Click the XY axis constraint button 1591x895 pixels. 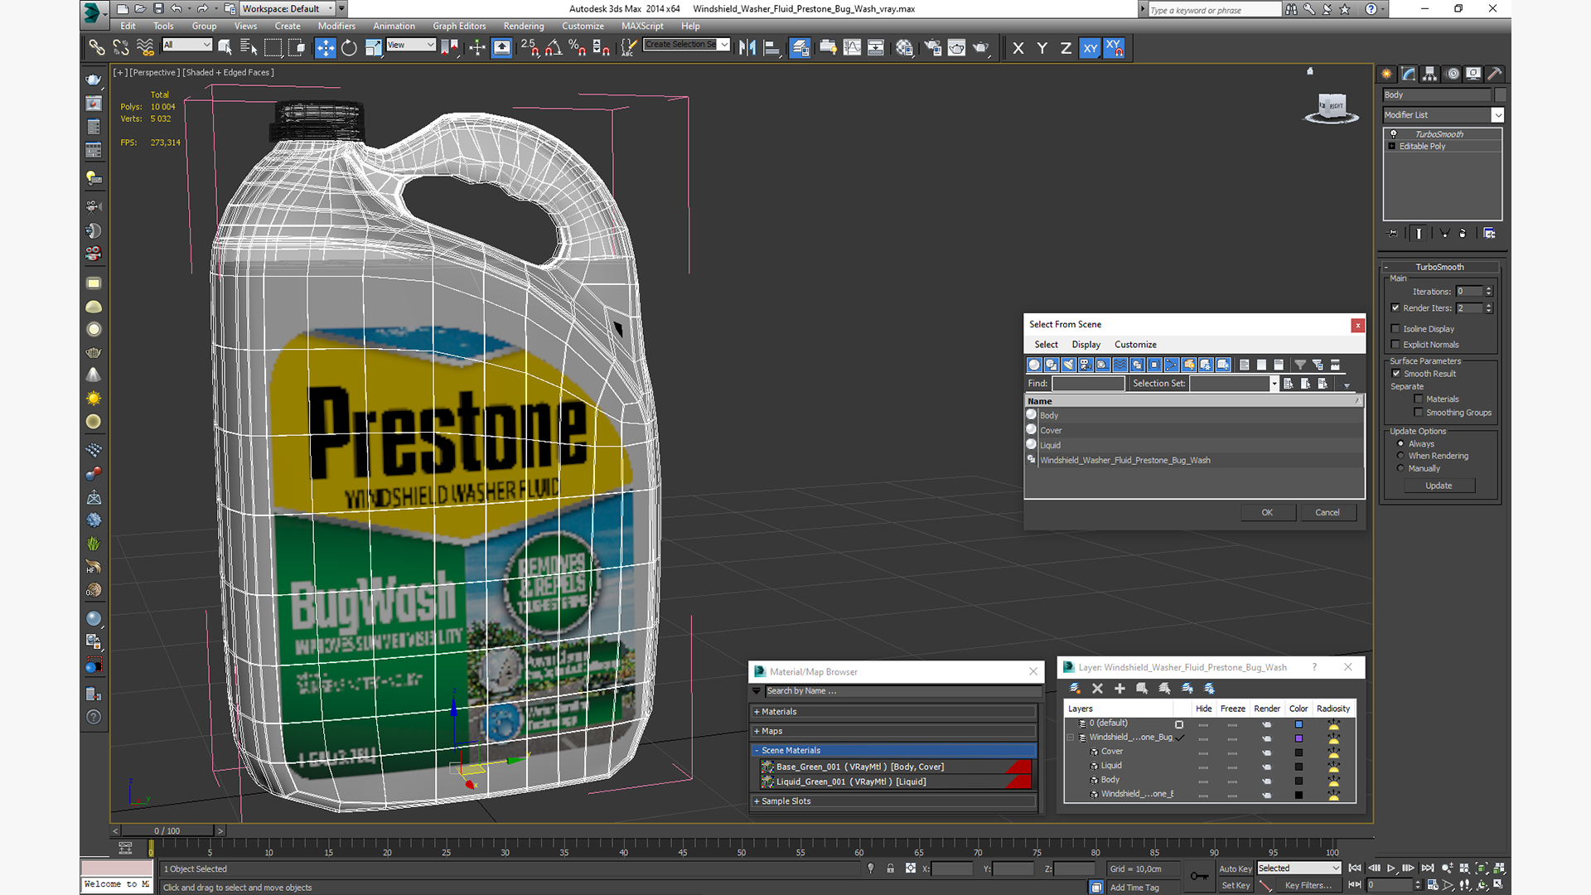click(1090, 48)
